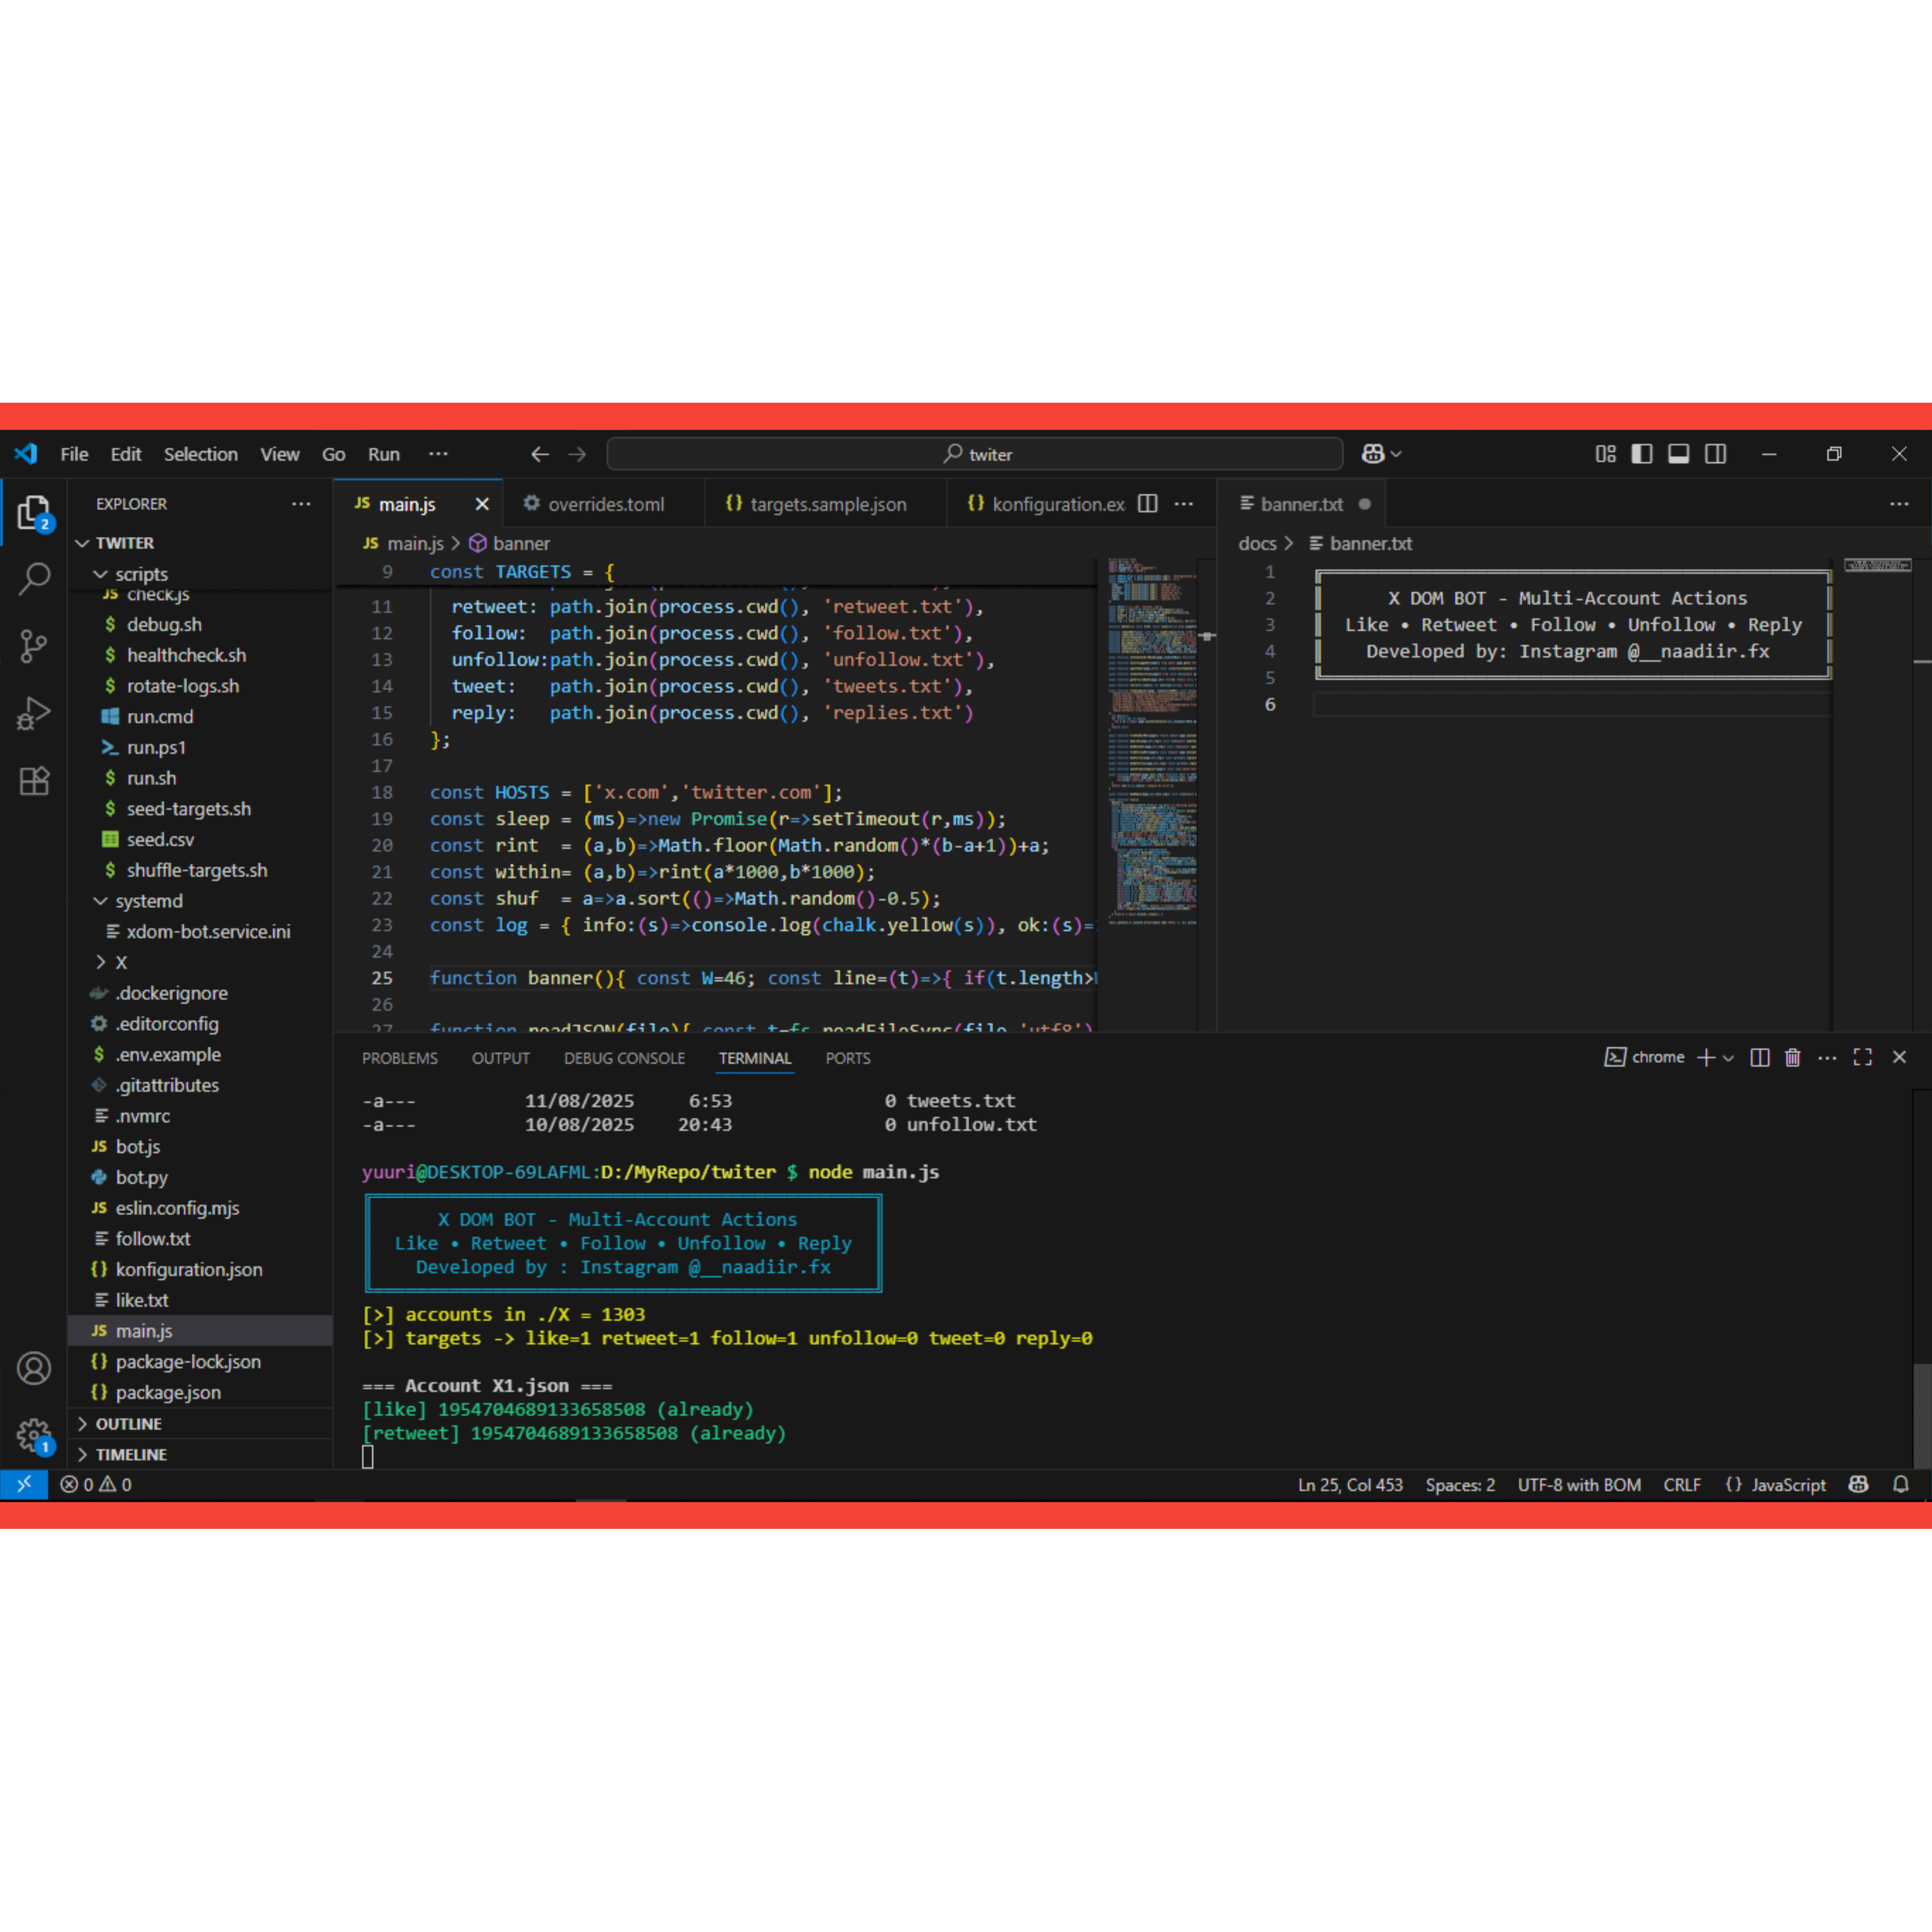Switch to the PORTS panel tab
The image size is (1932, 1932).
click(848, 1058)
